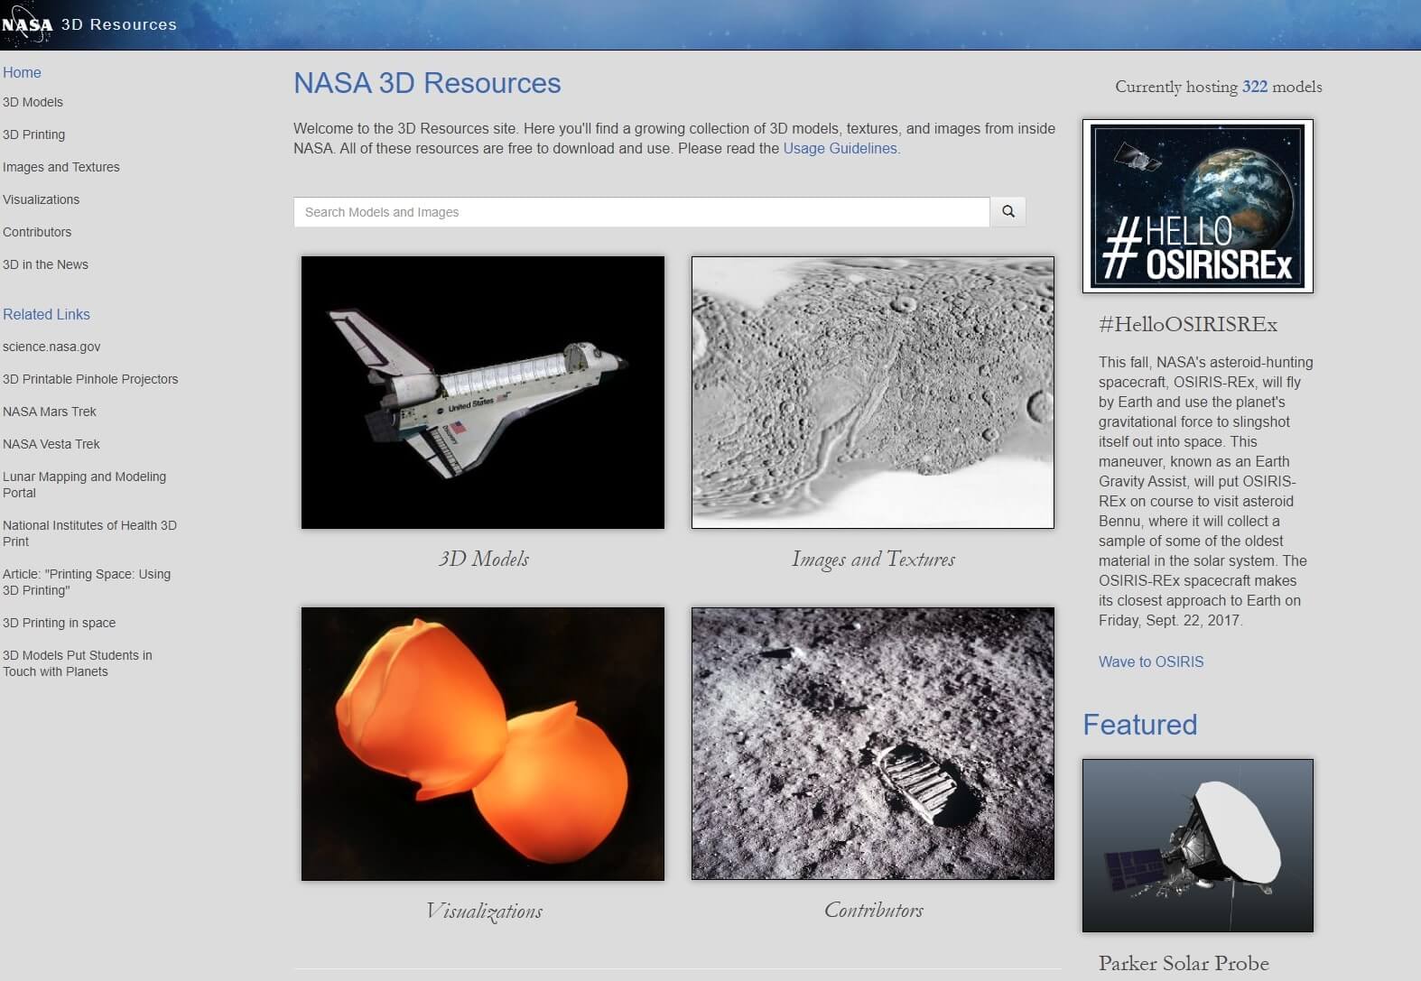
Task: Focus the Search Models and Images field
Action: tap(641, 212)
